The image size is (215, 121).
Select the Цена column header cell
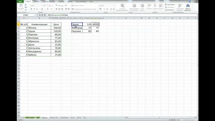(x=56, y=25)
